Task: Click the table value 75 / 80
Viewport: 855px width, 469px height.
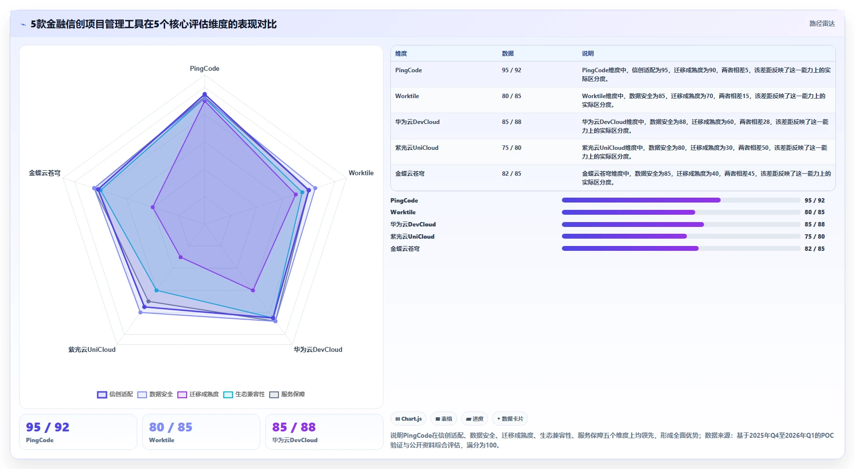Action: tap(512, 148)
